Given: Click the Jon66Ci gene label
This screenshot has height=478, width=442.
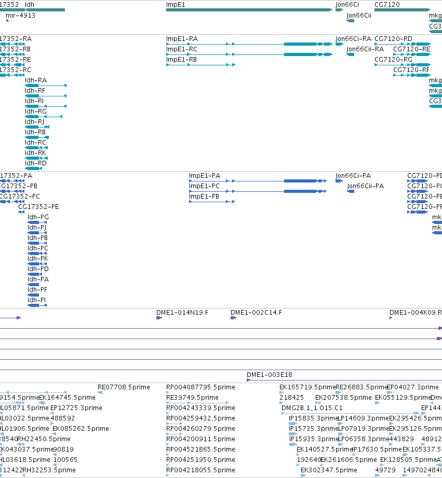Looking at the screenshot, I should click(347, 5).
